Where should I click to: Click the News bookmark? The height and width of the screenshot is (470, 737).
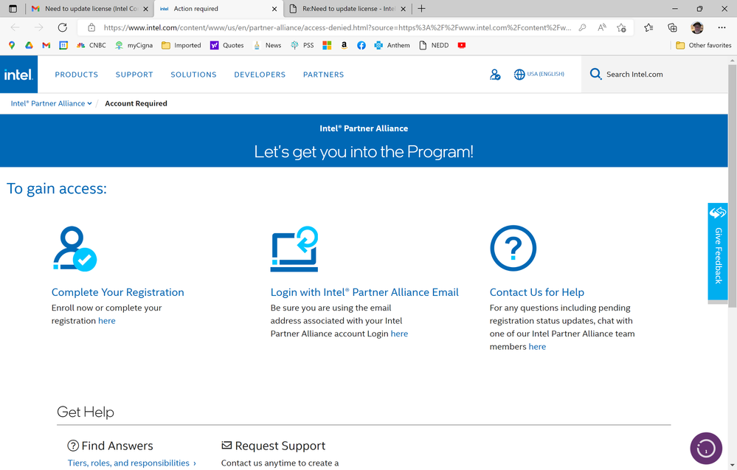pyautogui.click(x=268, y=45)
